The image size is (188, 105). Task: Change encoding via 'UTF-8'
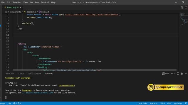[162, 103]
